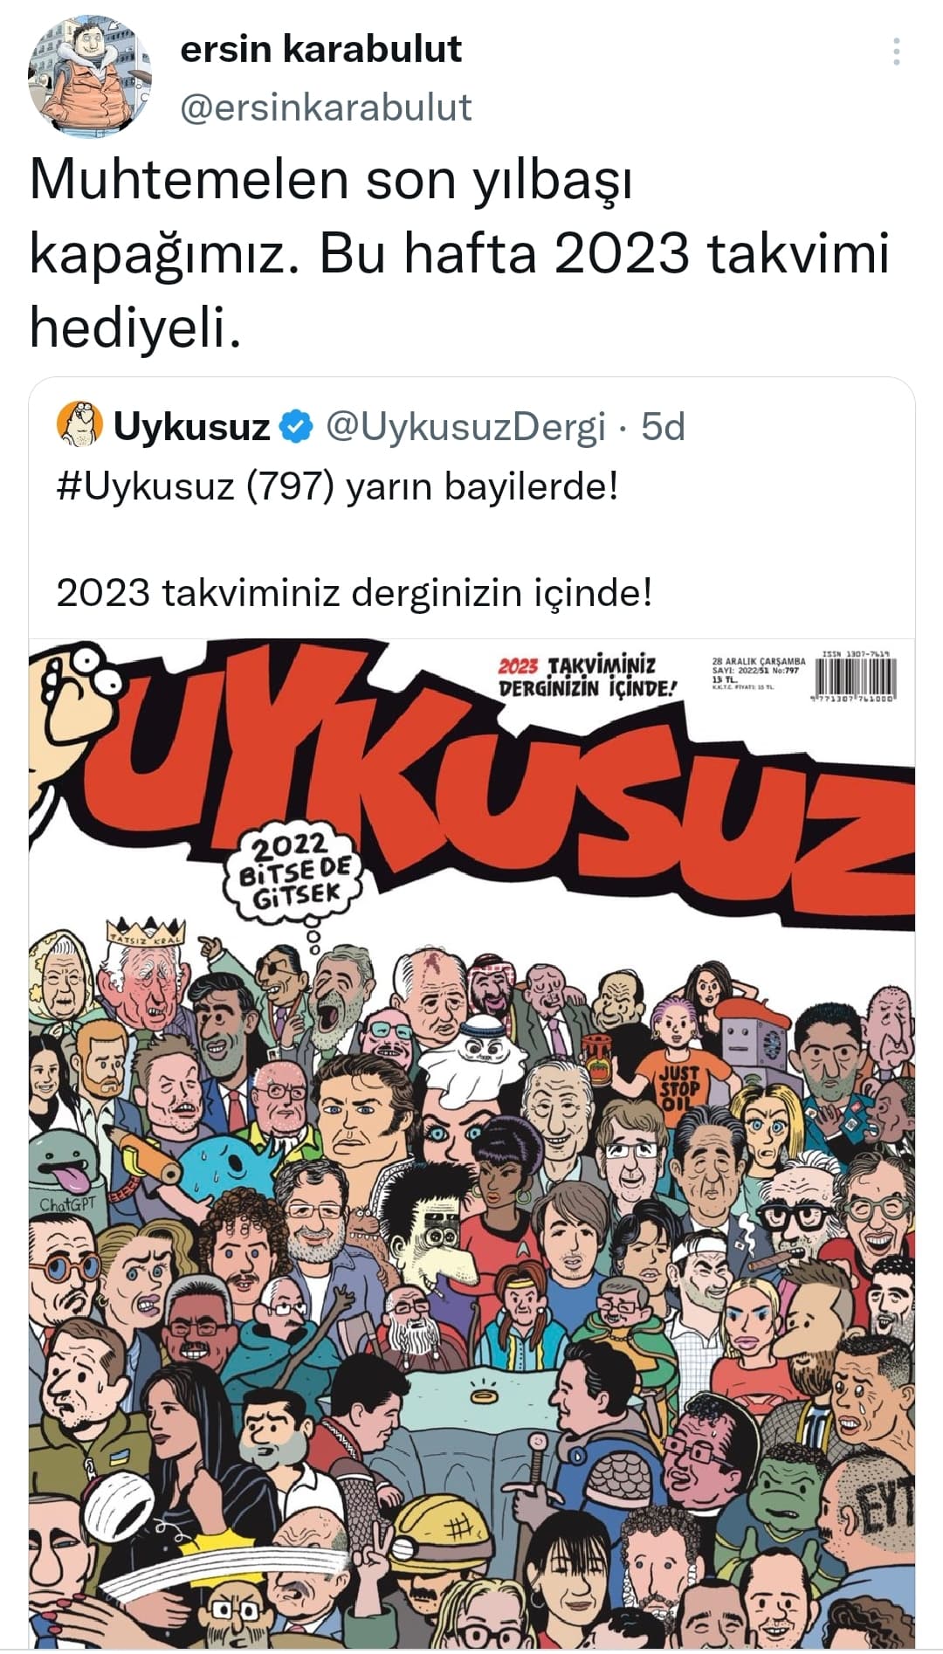Click the 5d timestamp on quoted tweet
Image resolution: width=943 pixels, height=1654 pixels.
[x=663, y=426]
